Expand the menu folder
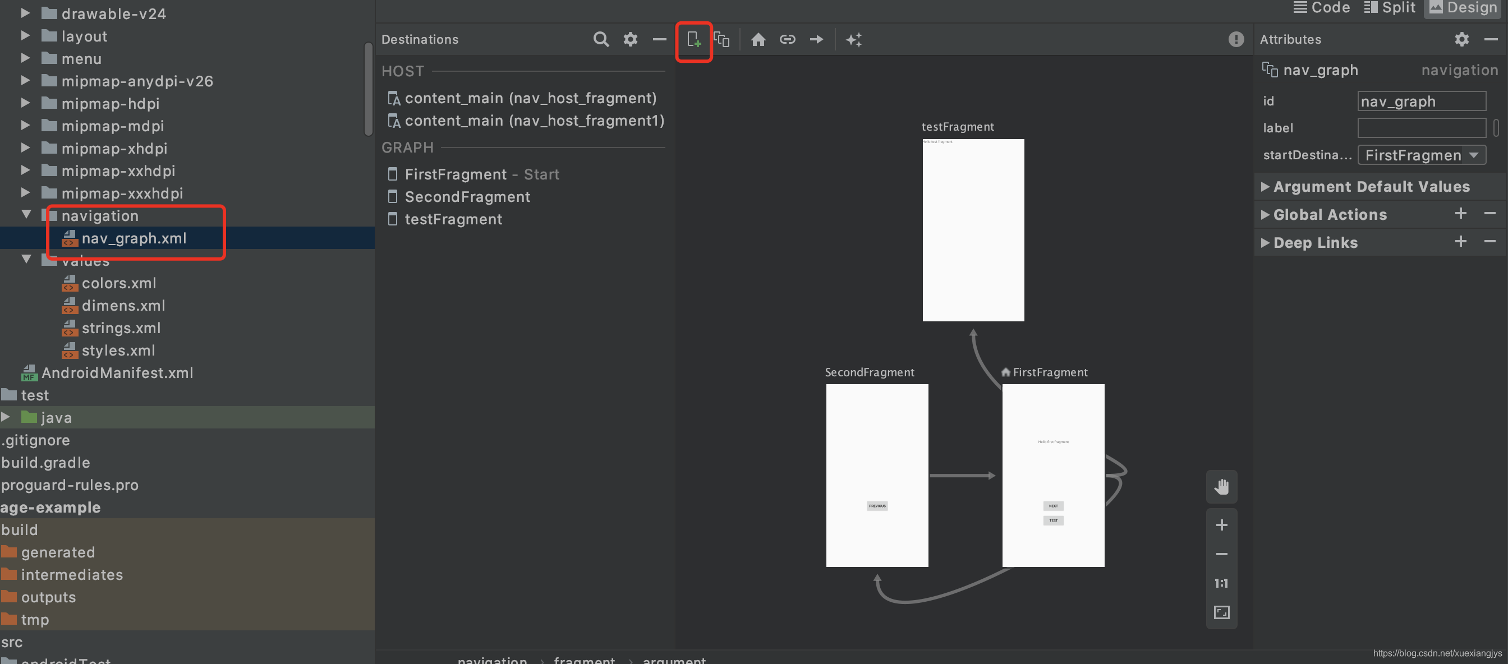The width and height of the screenshot is (1508, 664). point(25,58)
